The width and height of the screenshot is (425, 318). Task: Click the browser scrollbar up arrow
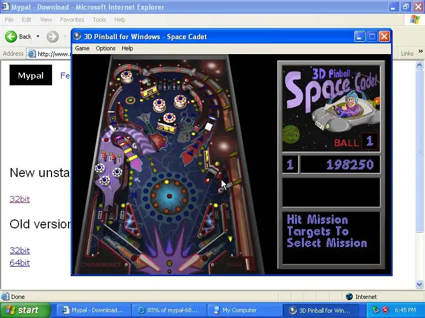(x=419, y=65)
